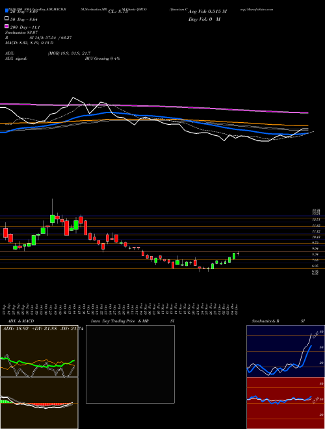This screenshot has height=429, width=325.
Task: Click the 12.51 price axis label
Action: 316,220
